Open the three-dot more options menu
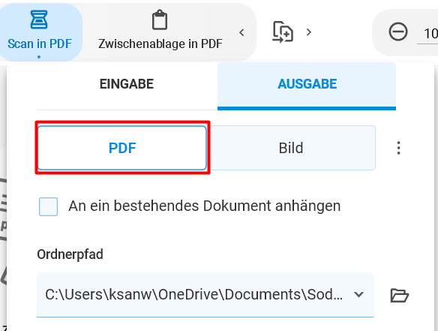Viewport: 438px width, 331px height. pyautogui.click(x=398, y=148)
